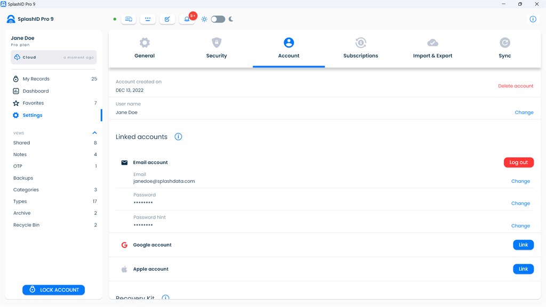The image size is (546, 307).
Task: Collapse the Views section chevron
Action: (x=94, y=133)
